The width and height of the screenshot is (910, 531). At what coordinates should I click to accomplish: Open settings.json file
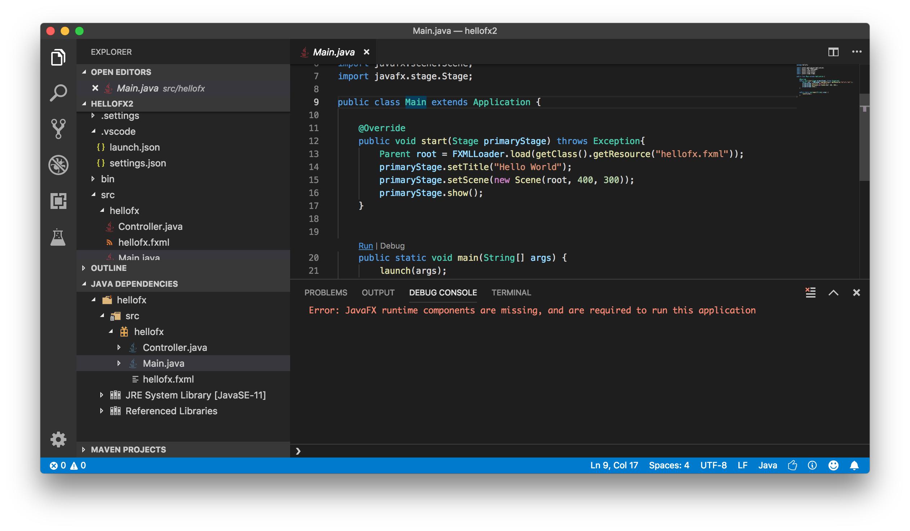pos(183,163)
